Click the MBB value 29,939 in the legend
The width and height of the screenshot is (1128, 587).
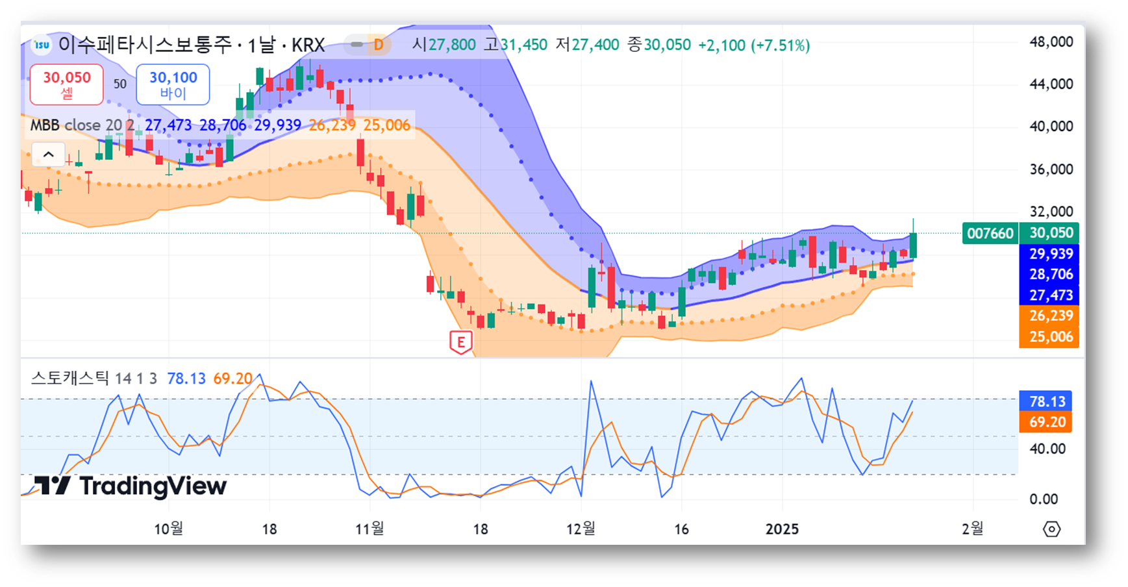277,125
